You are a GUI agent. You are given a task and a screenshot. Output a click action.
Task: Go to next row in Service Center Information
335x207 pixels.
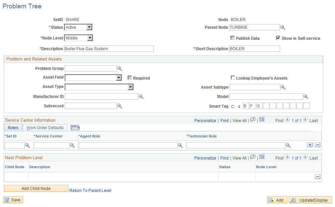pos(305,120)
